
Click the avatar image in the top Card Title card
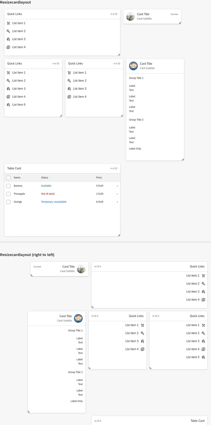coord(131,17)
